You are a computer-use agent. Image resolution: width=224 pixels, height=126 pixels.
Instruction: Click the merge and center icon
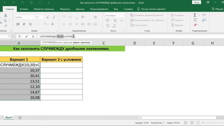(95, 24)
